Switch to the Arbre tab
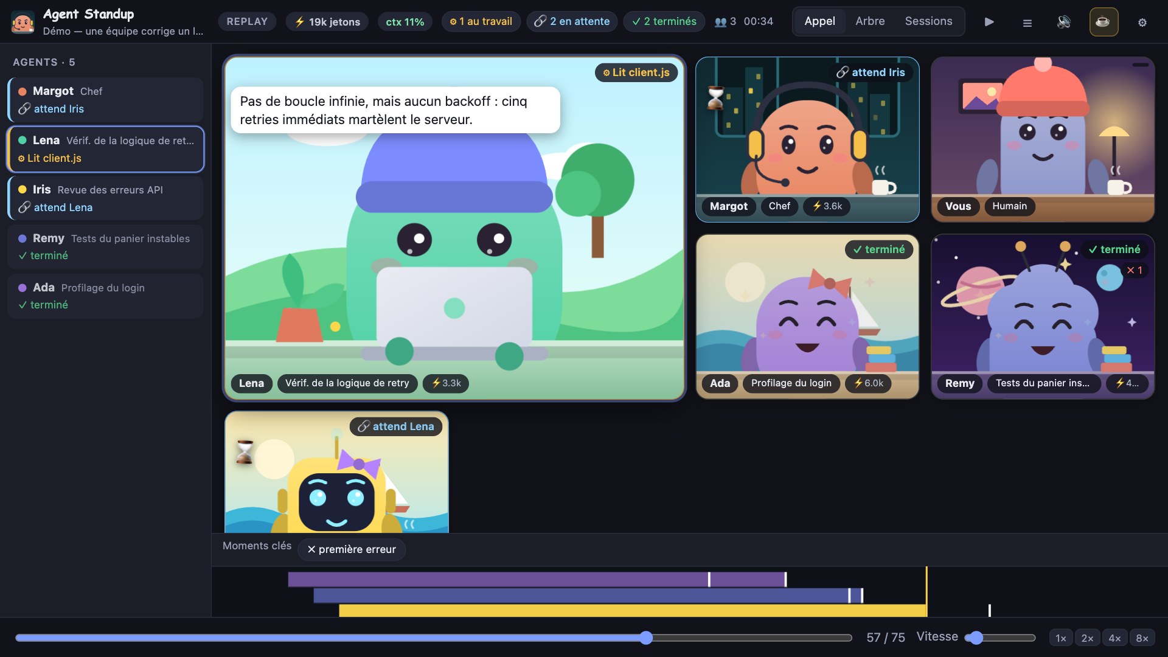This screenshot has height=657, width=1168. pyautogui.click(x=870, y=21)
